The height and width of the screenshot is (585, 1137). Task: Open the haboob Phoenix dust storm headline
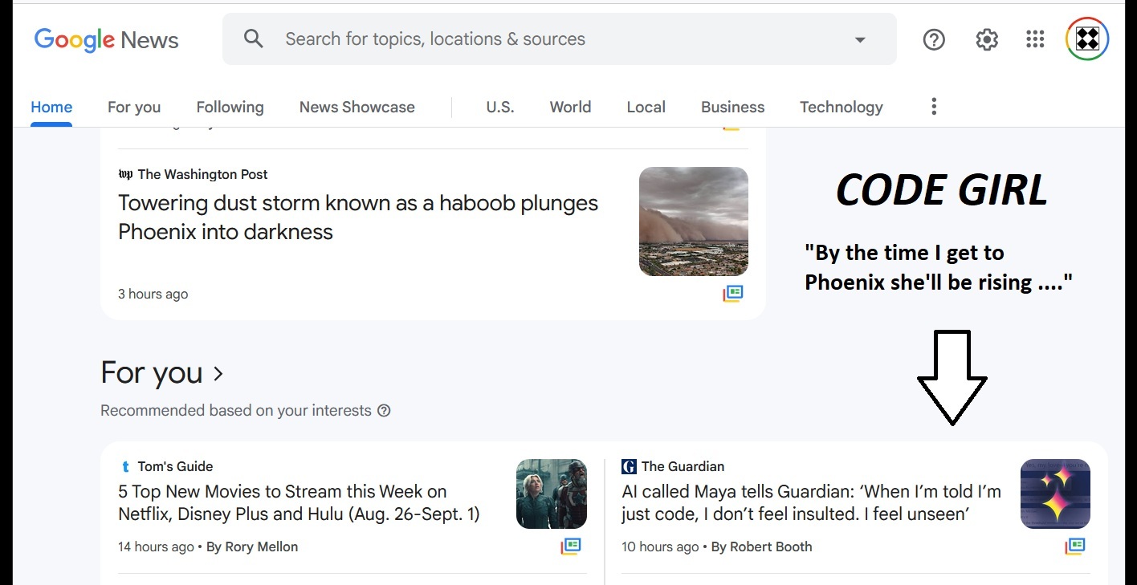pos(357,217)
